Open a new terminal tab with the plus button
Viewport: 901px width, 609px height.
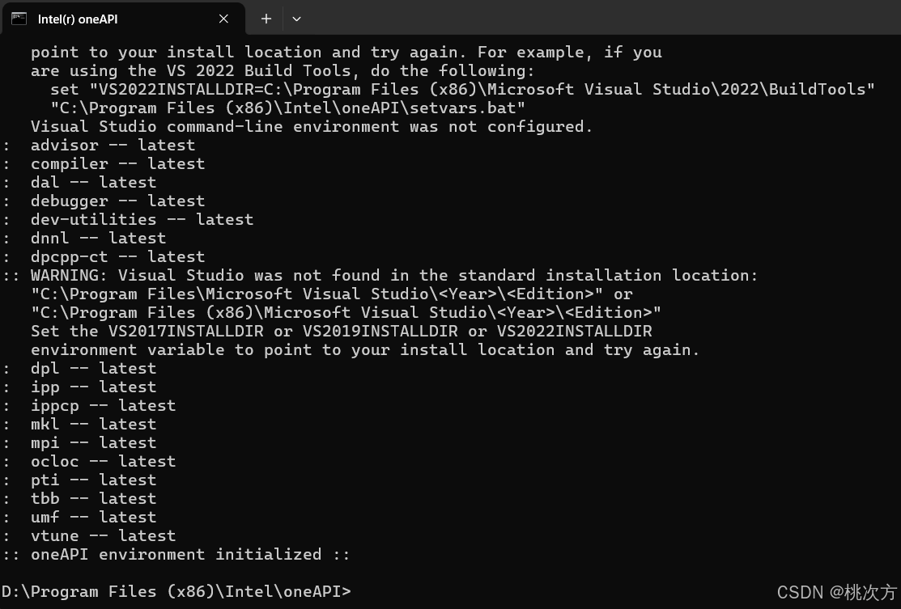[266, 19]
